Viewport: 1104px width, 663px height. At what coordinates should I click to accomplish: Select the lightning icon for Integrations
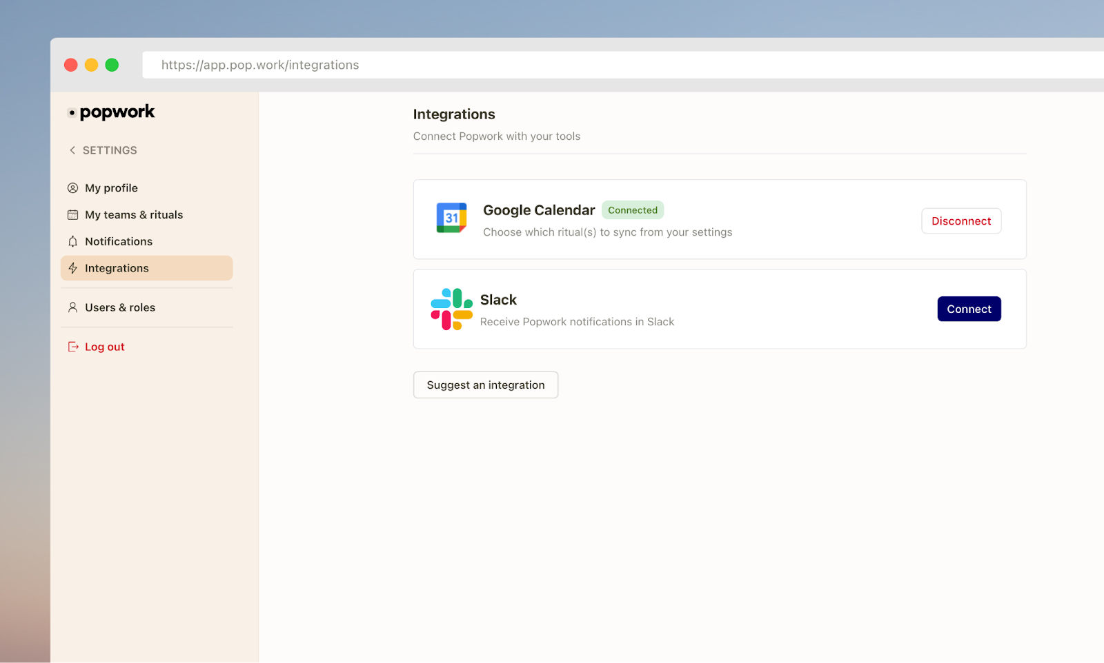tap(72, 268)
